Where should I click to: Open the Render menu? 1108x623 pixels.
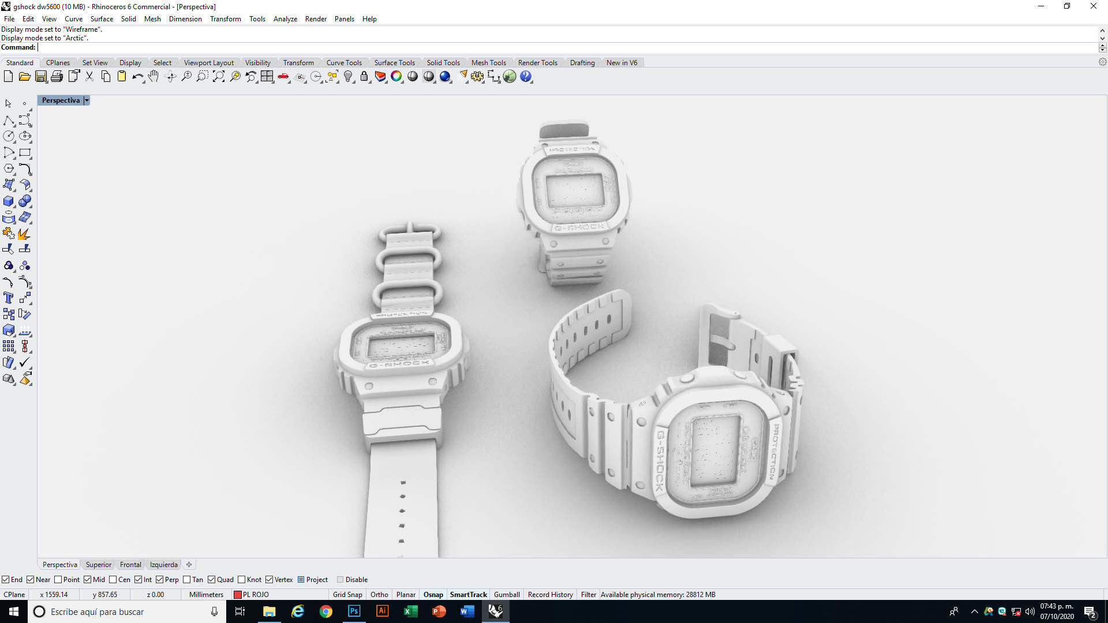(316, 19)
